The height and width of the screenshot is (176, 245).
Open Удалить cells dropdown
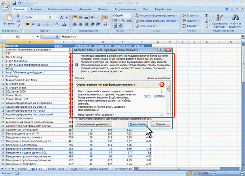pos(190,21)
